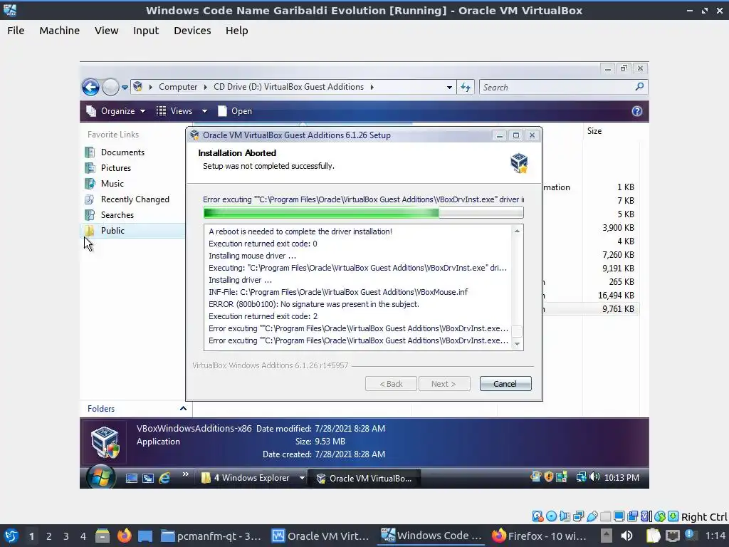
Task: Show hidden quick launch icons chevron
Action: tap(186, 474)
